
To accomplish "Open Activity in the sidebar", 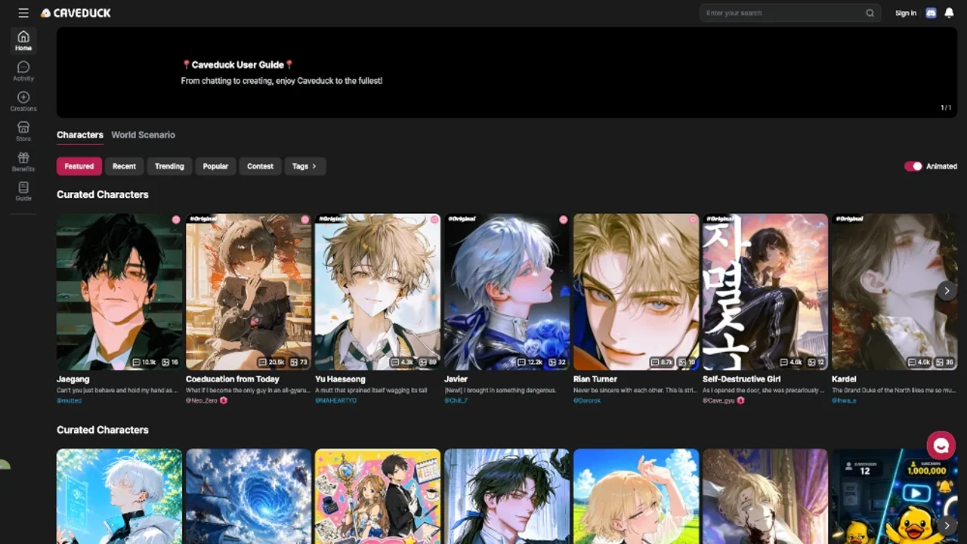I will point(23,71).
